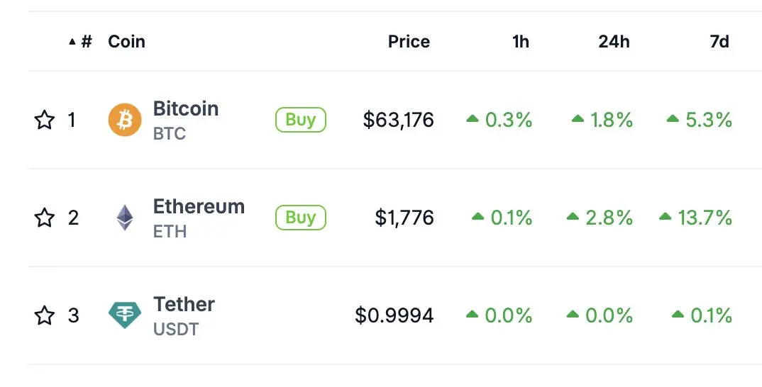Click the Tether green logo icon

tap(125, 315)
